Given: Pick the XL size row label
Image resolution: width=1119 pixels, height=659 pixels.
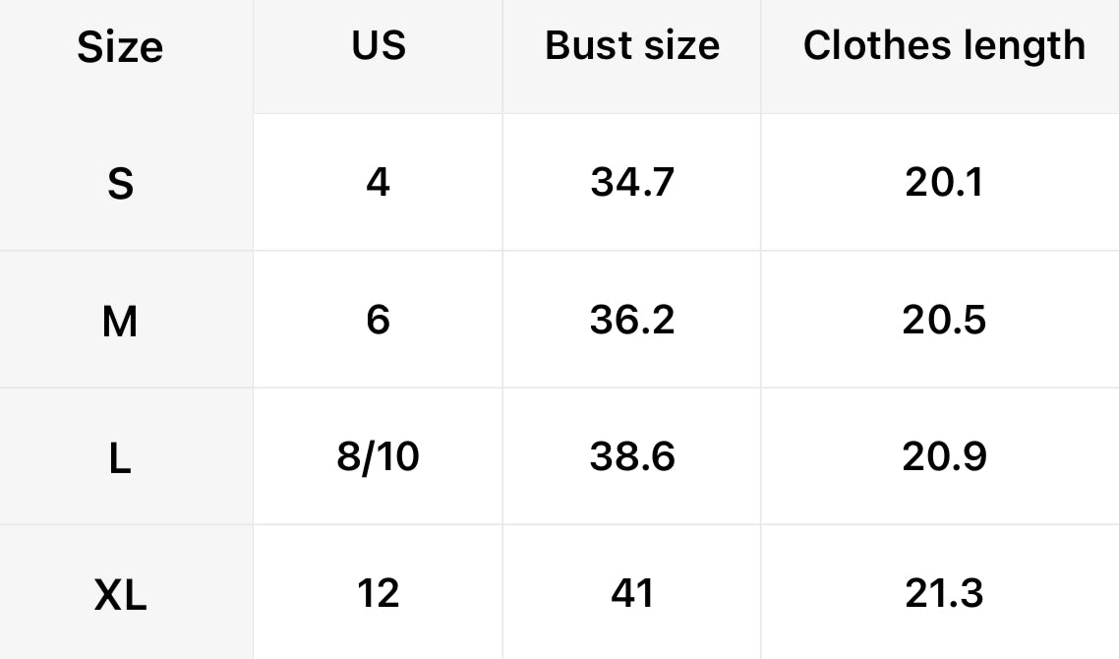Looking at the screenshot, I should pyautogui.click(x=120, y=594).
